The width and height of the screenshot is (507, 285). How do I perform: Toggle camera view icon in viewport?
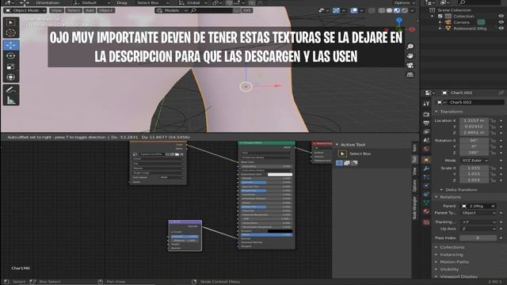click(x=410, y=65)
